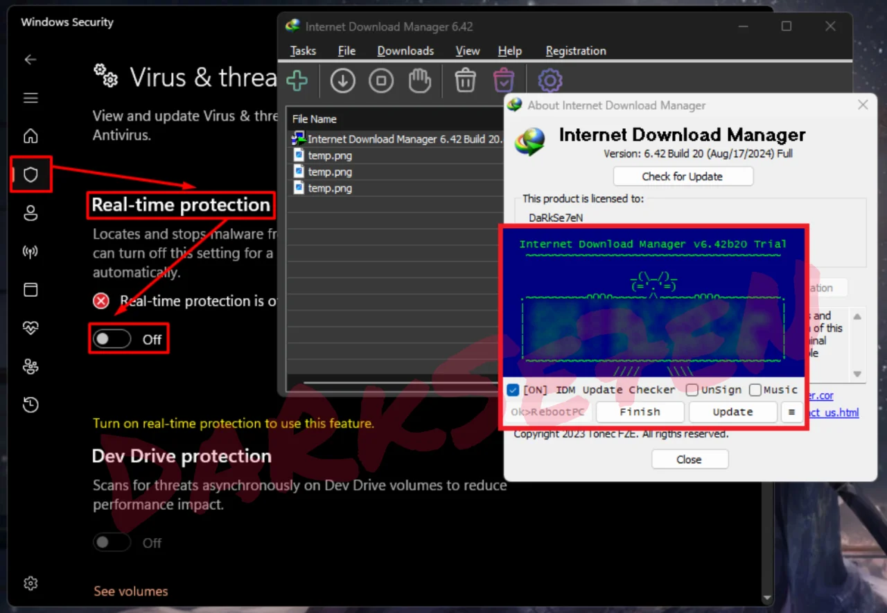
Task: Open Protection history clock icon
Action: 30,405
